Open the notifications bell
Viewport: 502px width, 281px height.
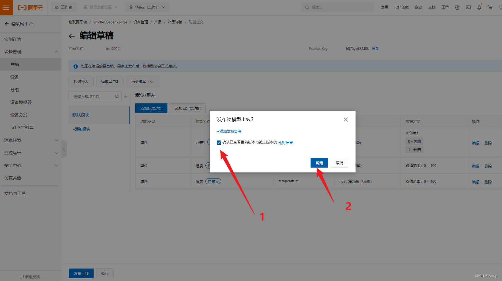pos(479,7)
